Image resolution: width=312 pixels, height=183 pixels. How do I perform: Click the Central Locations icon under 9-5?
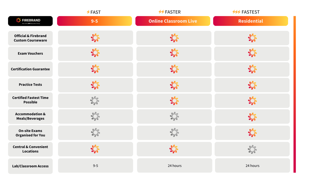pos(95,149)
